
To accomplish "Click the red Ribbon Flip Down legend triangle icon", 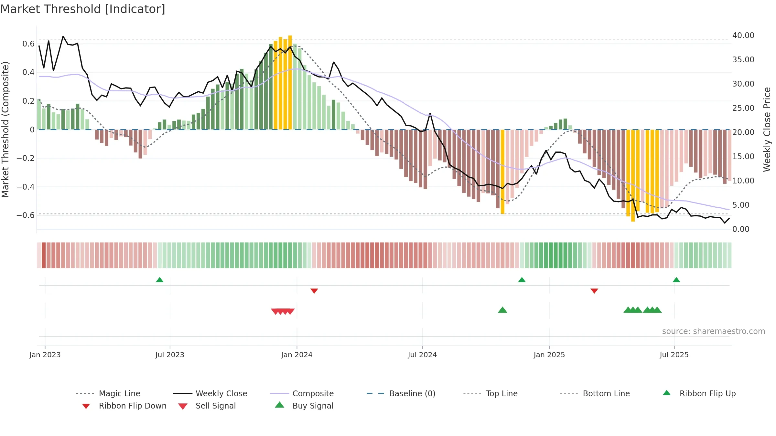I will point(86,406).
